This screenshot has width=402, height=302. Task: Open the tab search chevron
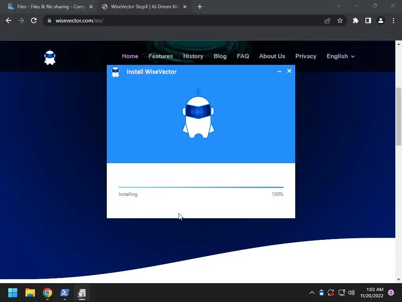339,6
